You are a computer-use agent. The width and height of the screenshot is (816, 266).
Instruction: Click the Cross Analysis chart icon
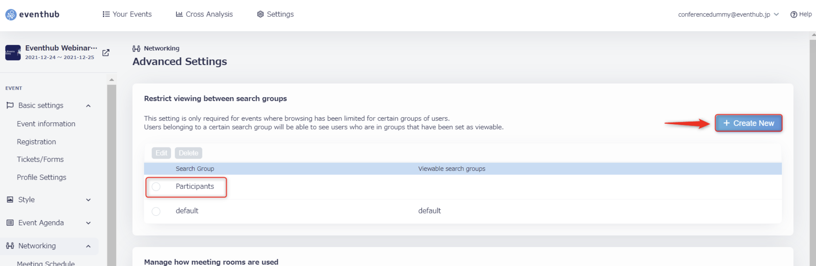point(179,14)
